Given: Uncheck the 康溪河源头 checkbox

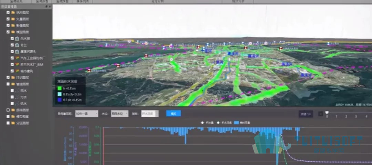Looking at the screenshot, I should (12, 52).
